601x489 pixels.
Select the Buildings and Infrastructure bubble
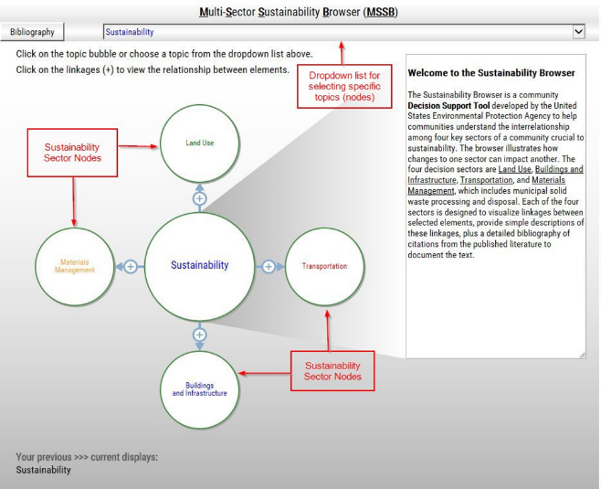[x=199, y=389]
